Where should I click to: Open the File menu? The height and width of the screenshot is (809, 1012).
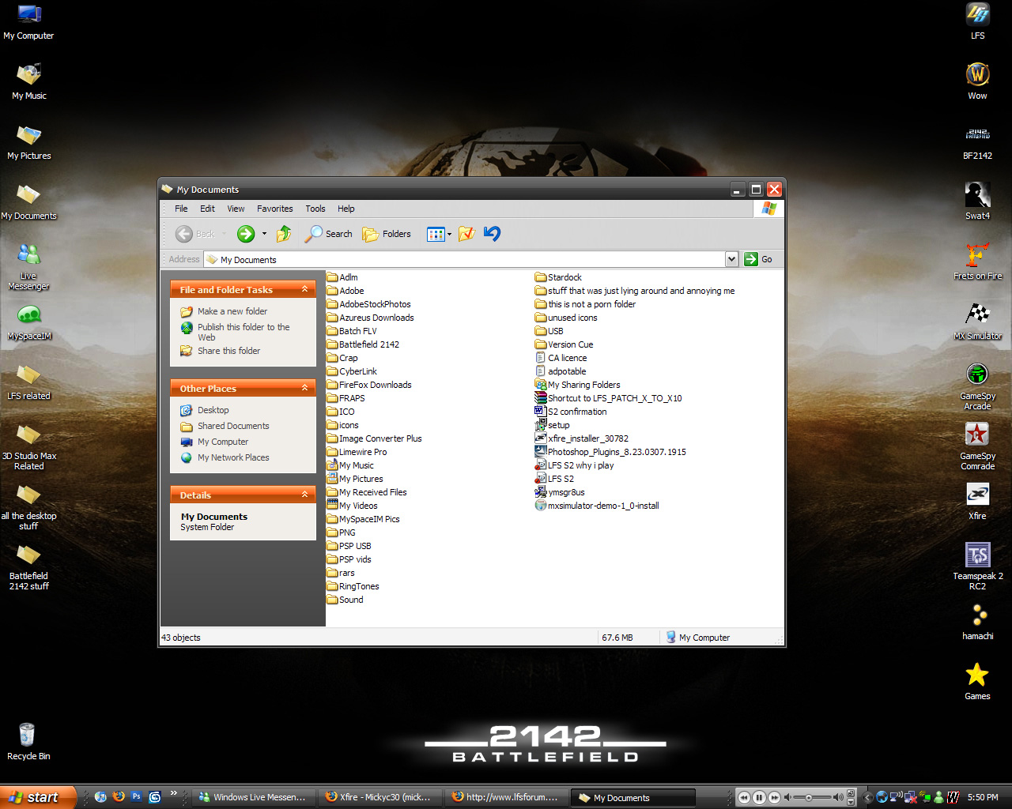coord(181,209)
